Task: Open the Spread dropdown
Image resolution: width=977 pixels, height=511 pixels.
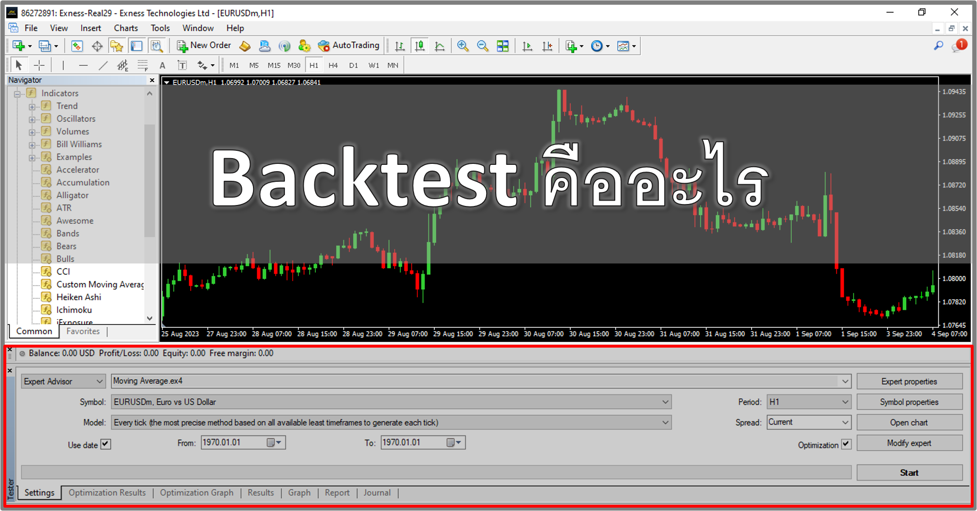Action: (x=809, y=422)
